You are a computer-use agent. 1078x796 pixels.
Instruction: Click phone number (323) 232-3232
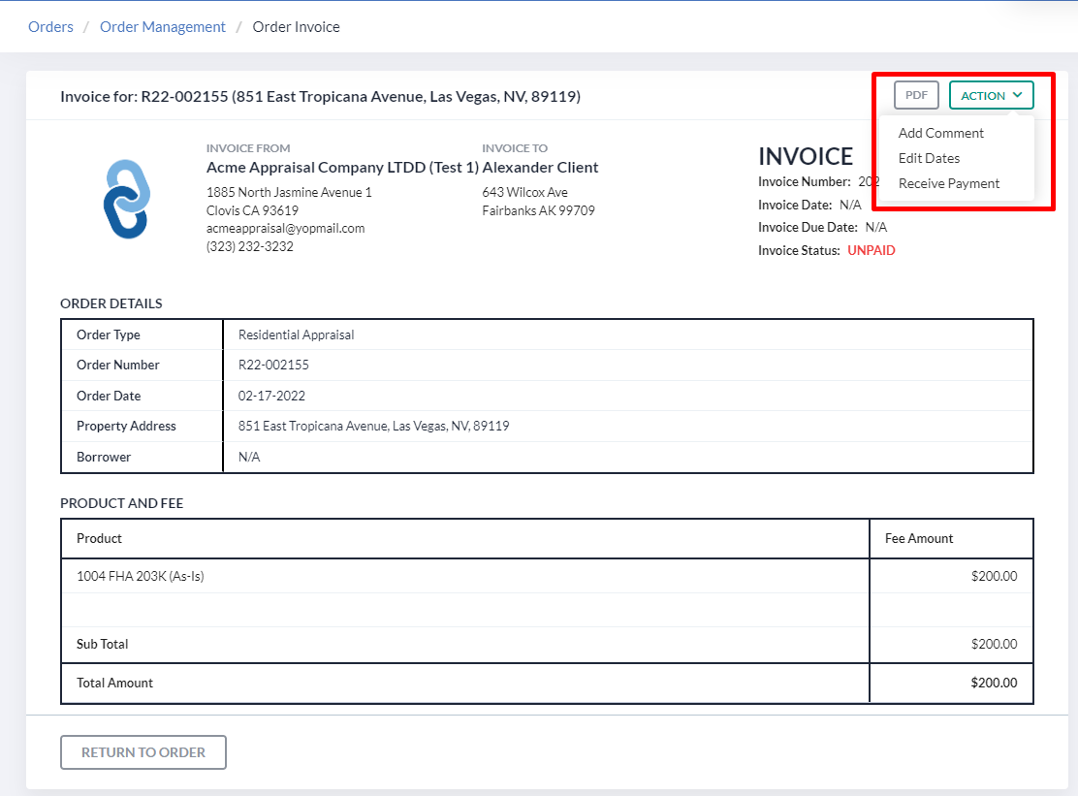[x=249, y=246]
